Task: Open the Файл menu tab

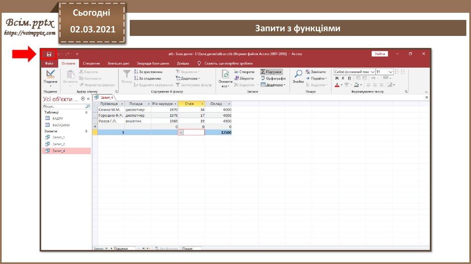Action: coord(49,63)
